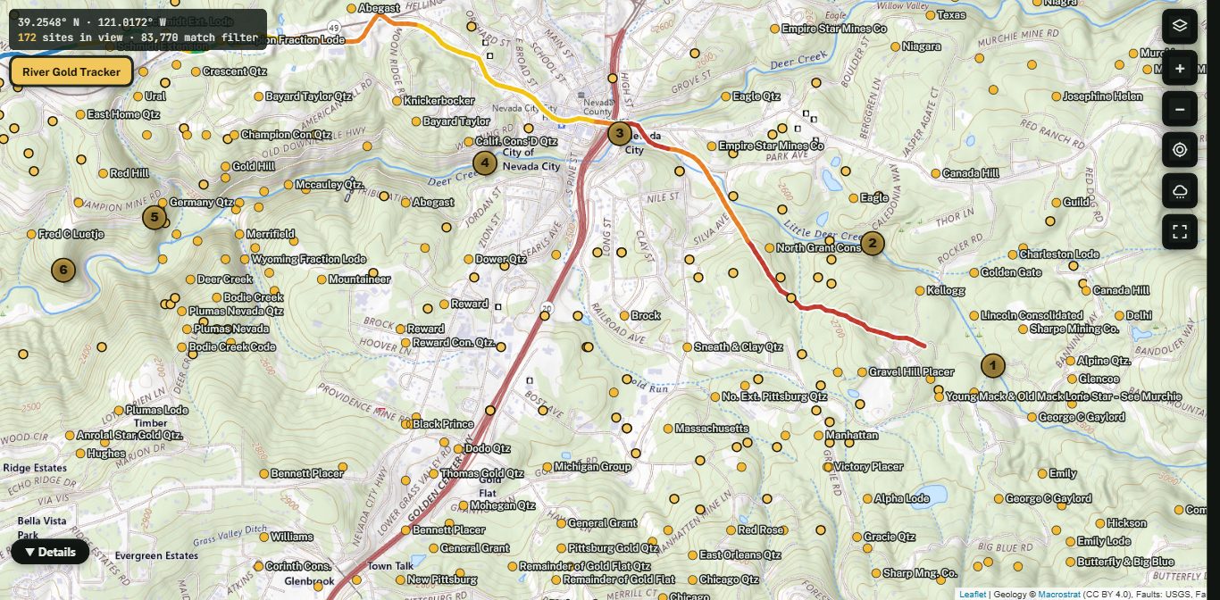
Task: Open the River Gold Tracker button
Action: (71, 71)
